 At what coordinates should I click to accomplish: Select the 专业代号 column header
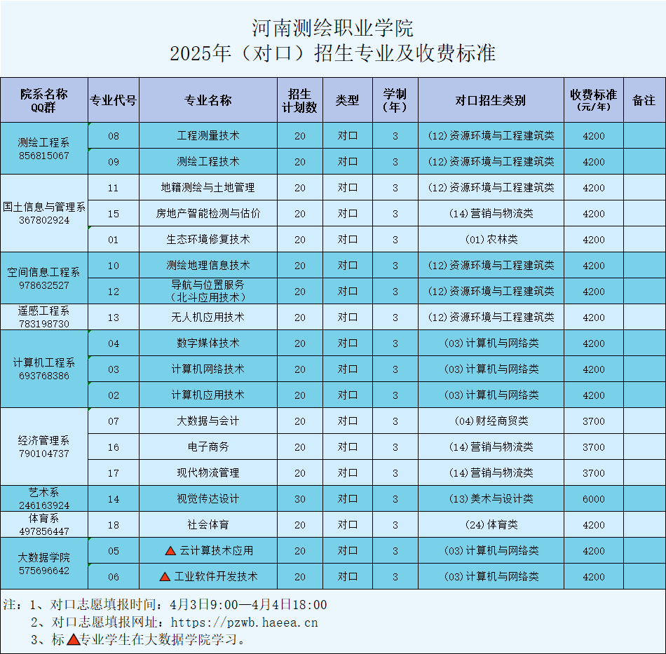tap(113, 100)
